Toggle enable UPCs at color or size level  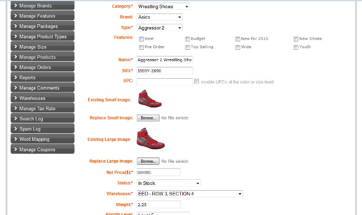click(x=196, y=82)
